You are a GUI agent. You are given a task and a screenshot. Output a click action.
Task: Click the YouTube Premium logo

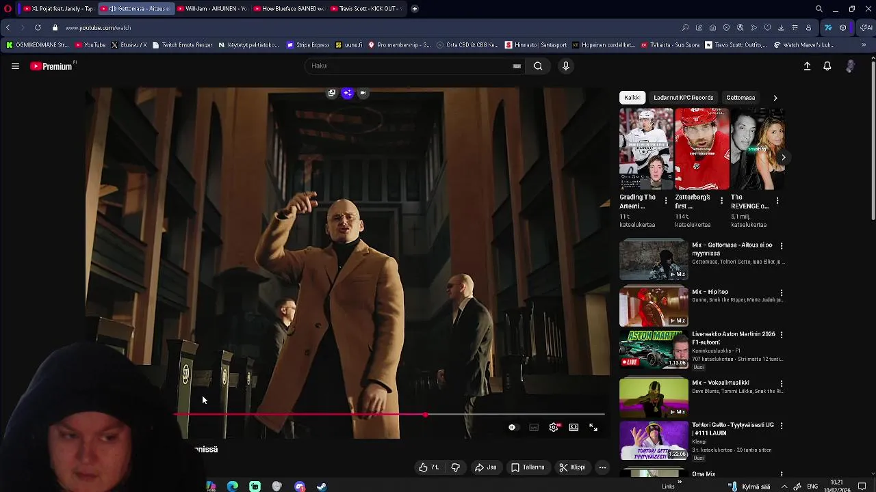pyautogui.click(x=53, y=66)
